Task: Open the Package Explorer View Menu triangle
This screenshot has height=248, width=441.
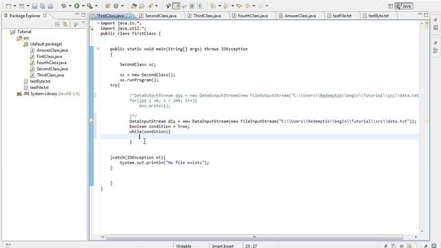Action: (x=83, y=23)
